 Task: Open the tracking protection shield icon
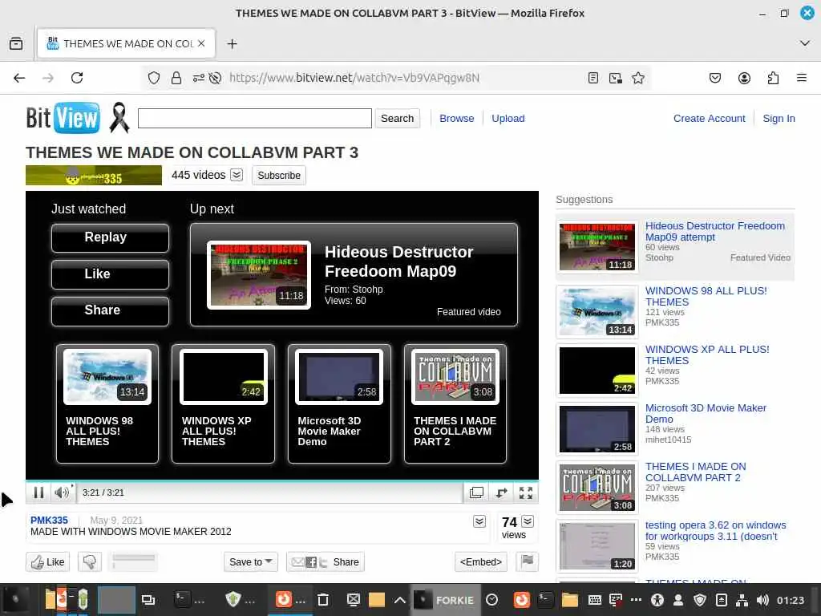(x=153, y=78)
